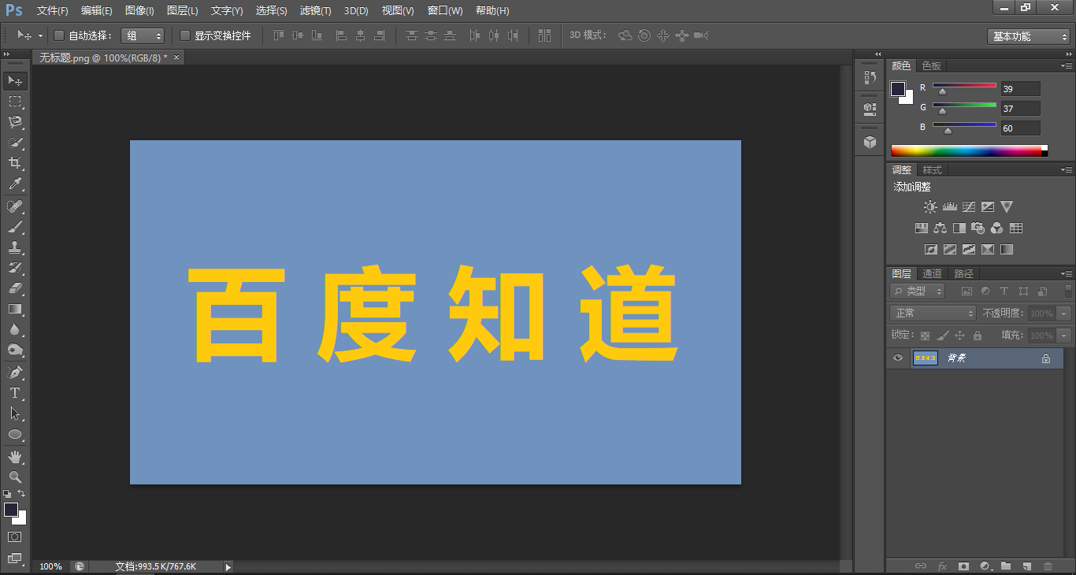Open the 图像(I) menu
Viewport: 1076px width, 575px height.
139,11
